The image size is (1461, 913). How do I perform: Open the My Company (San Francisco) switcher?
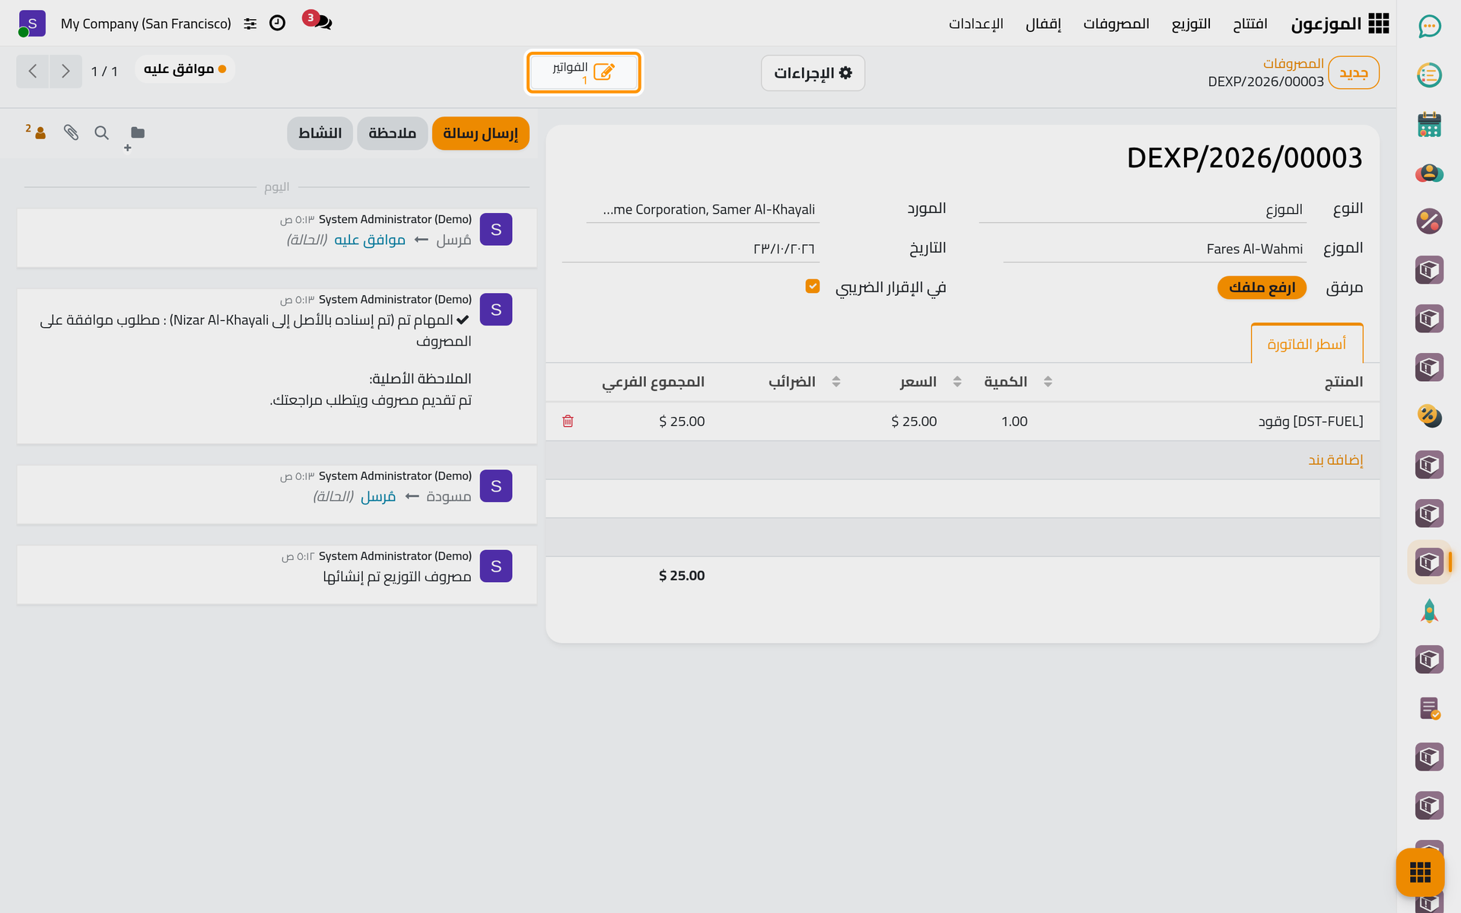[146, 24]
